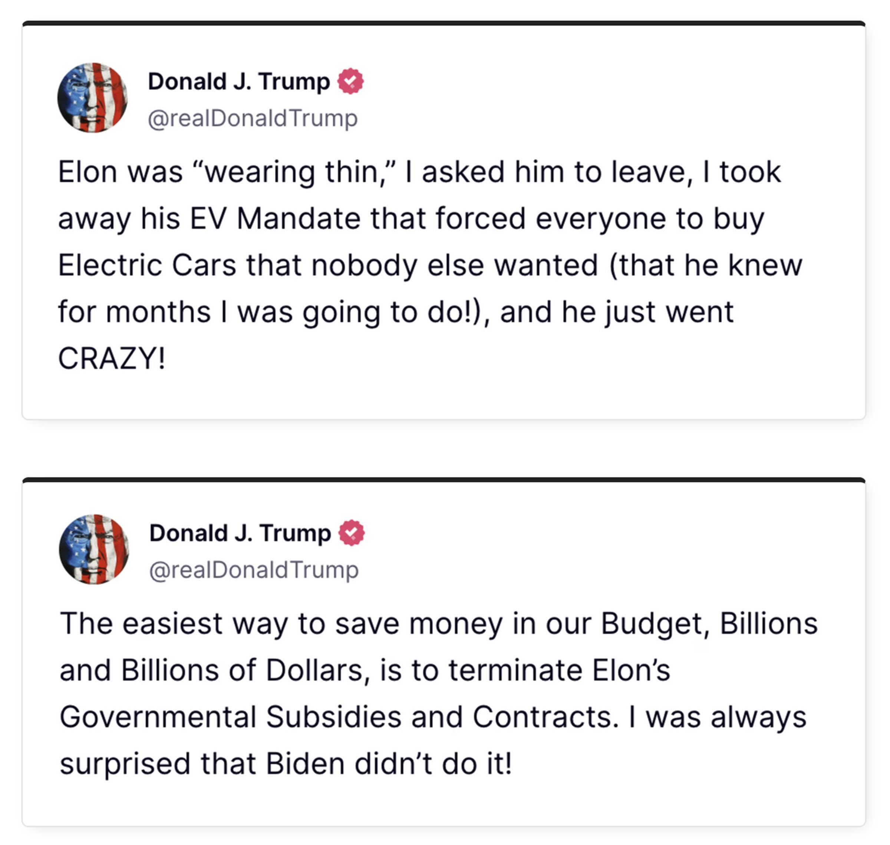Click the dark top border of the first post card
The height and width of the screenshot is (845, 890).
pos(444,23)
